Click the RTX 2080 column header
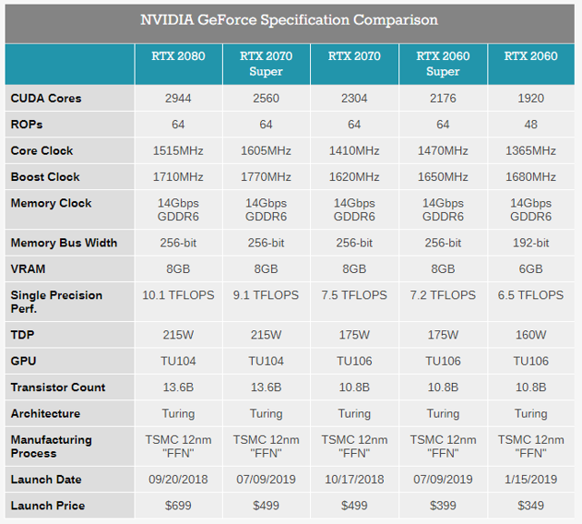Image resolution: width=582 pixels, height=524 pixels. coord(178,56)
